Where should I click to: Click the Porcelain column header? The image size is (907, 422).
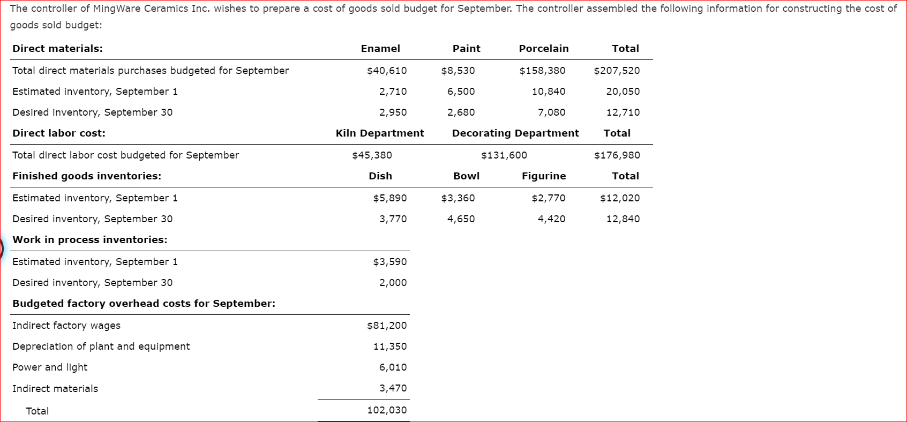544,49
